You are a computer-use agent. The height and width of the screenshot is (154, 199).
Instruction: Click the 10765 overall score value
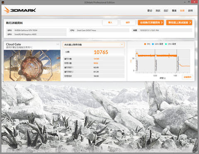(101, 52)
